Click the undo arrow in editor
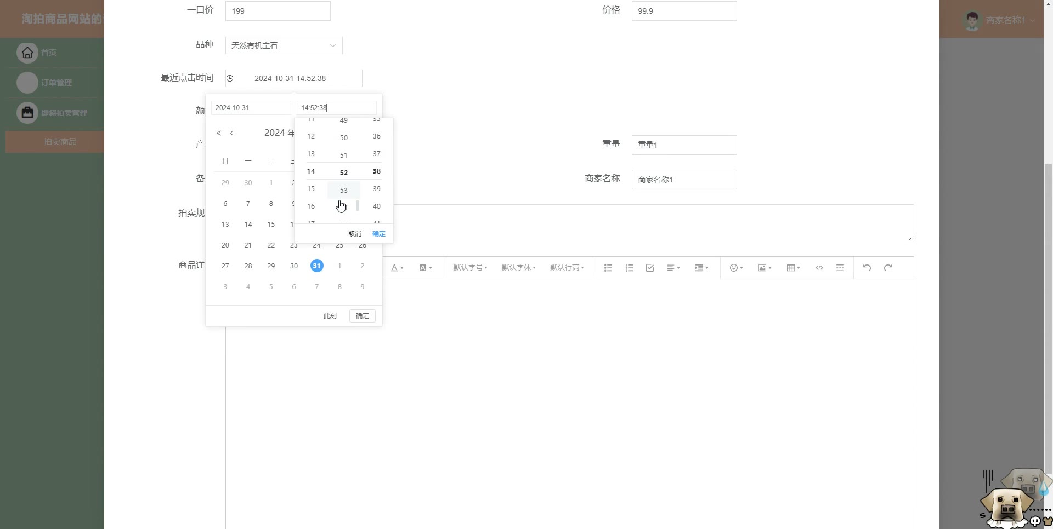 (x=867, y=268)
